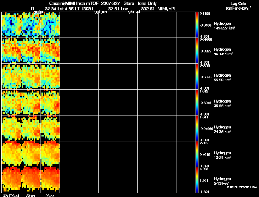Screen dimensions: 259x197
Task: Click the colorbar maximum value '1.012'
Action: pos(204,91)
